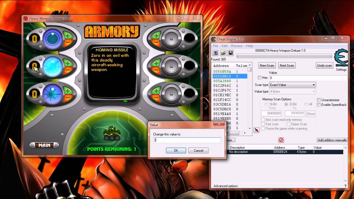
Task: Toggle Also scan read-only memory
Action: click(x=263, y=120)
